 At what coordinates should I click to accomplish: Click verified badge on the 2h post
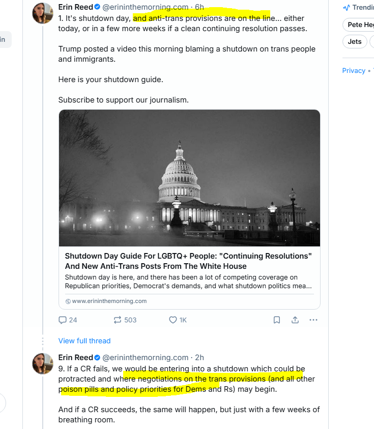click(x=97, y=358)
